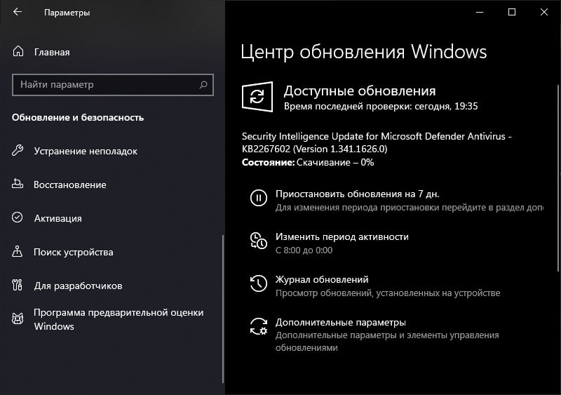The image size is (561, 395).
Task: Click the Windows Update refresh icon
Action: 257,97
